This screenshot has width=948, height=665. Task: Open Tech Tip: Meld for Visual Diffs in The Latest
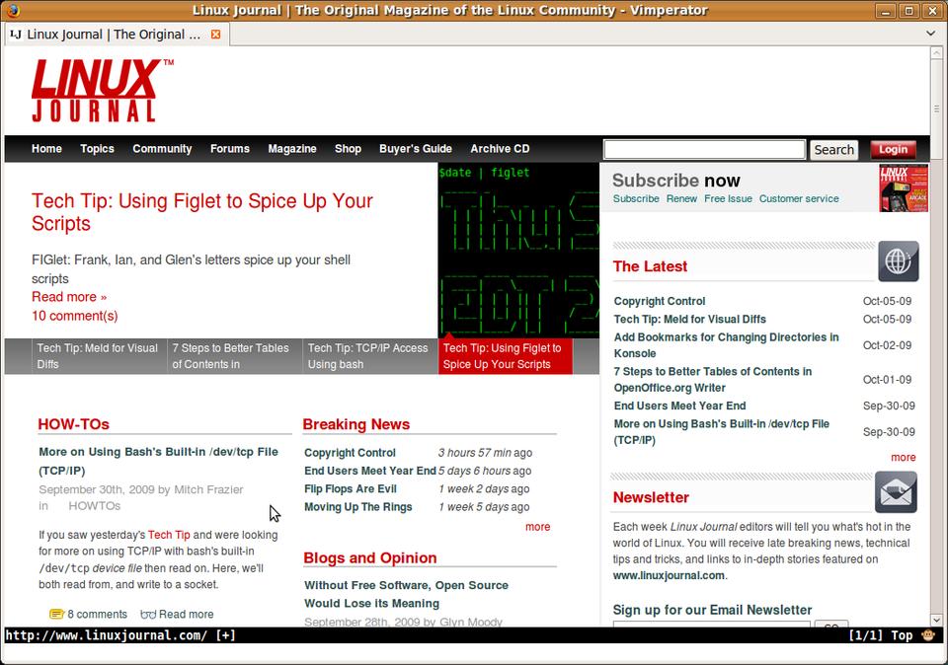point(690,319)
